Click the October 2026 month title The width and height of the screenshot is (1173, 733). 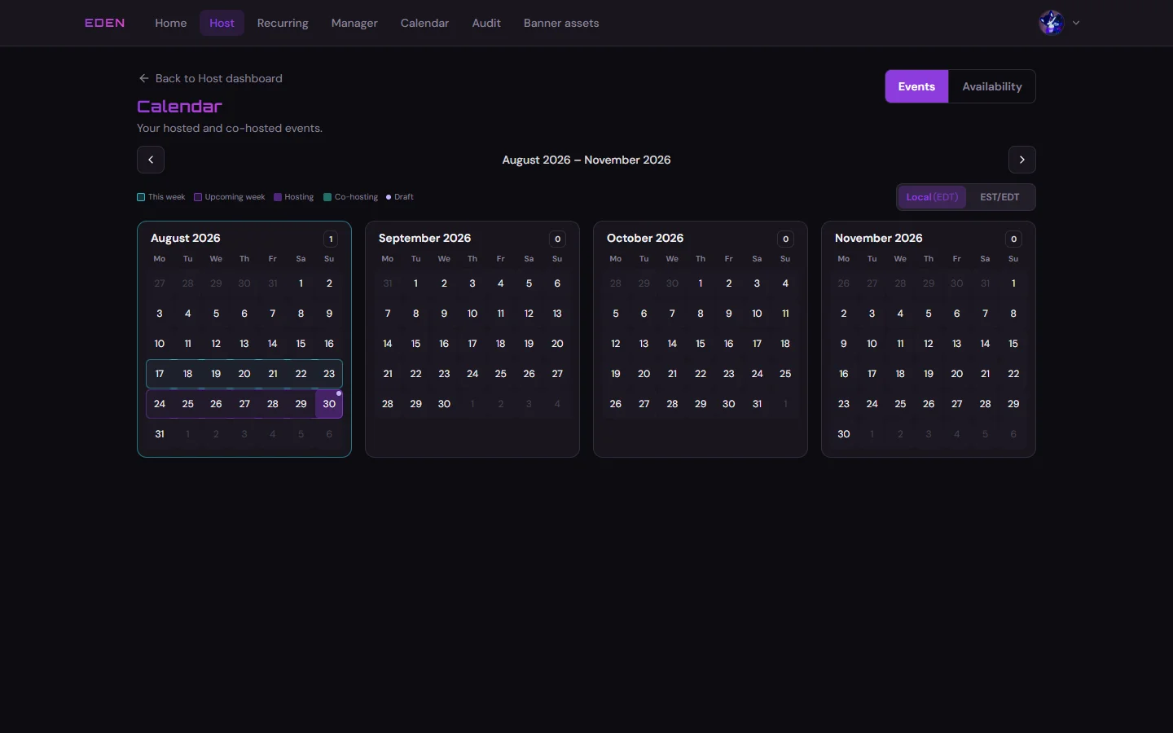(x=645, y=238)
